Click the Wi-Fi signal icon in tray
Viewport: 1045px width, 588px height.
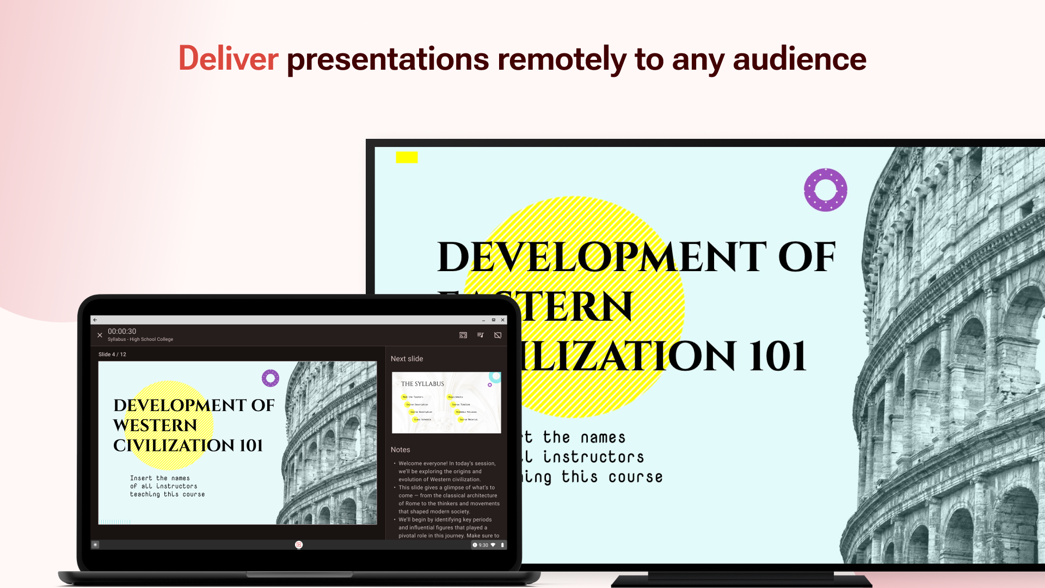tap(493, 545)
